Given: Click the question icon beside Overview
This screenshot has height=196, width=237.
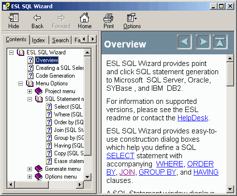Looking at the screenshot, I should point(30,60).
